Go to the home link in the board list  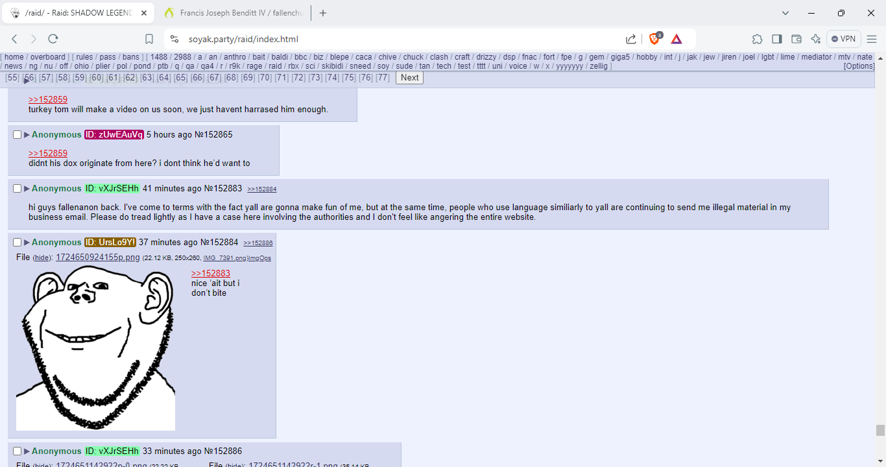coord(14,57)
